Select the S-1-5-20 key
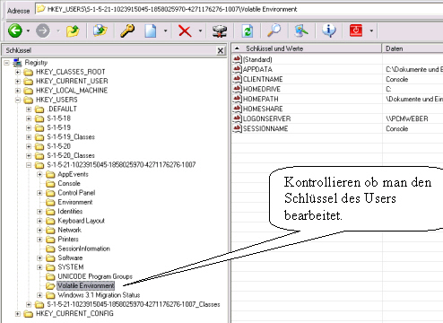443x323 pixels. tap(59, 146)
